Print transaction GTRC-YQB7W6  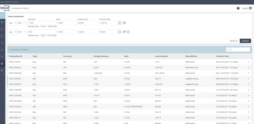[249, 90]
